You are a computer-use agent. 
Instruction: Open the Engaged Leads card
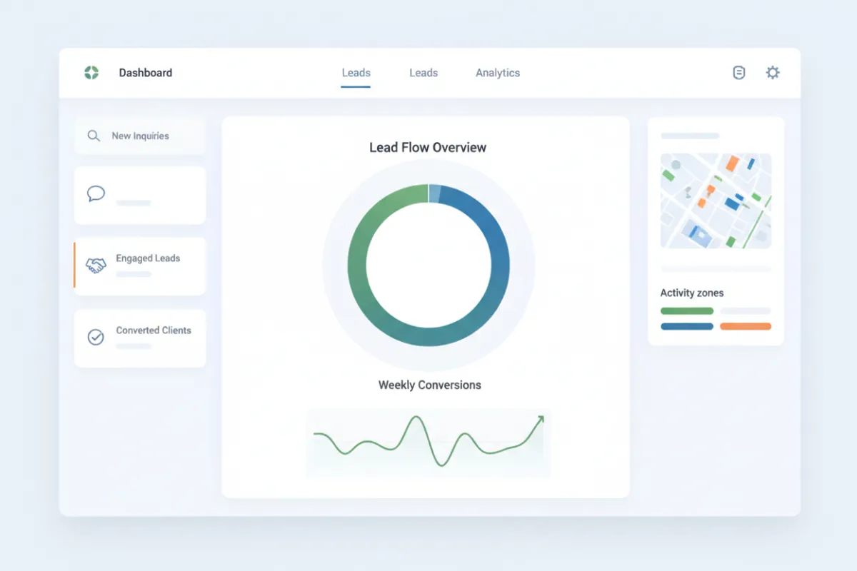(140, 266)
